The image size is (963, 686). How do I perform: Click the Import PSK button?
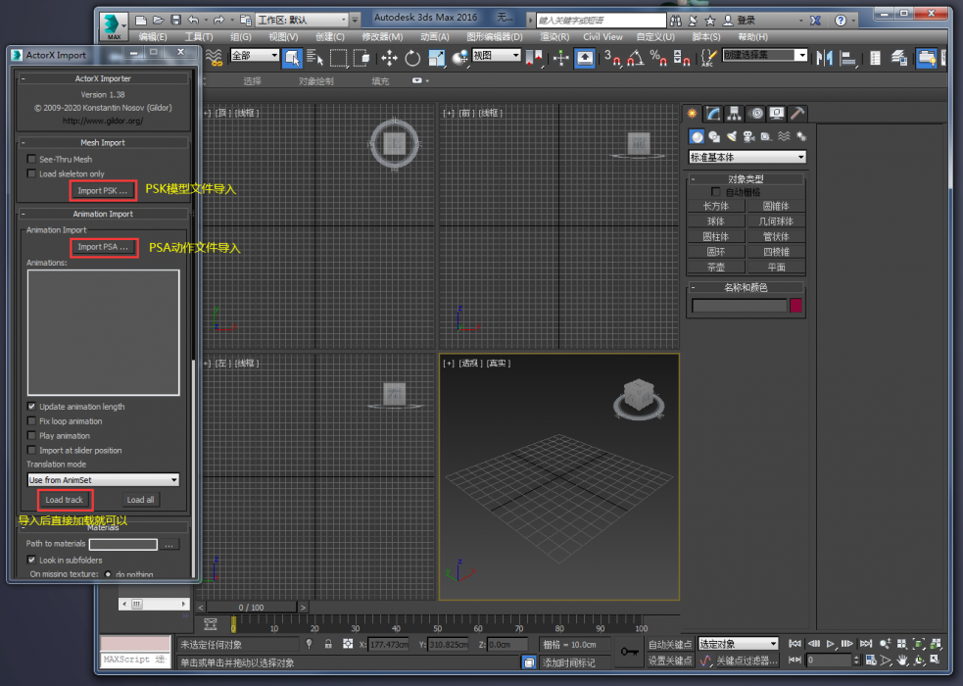(103, 190)
